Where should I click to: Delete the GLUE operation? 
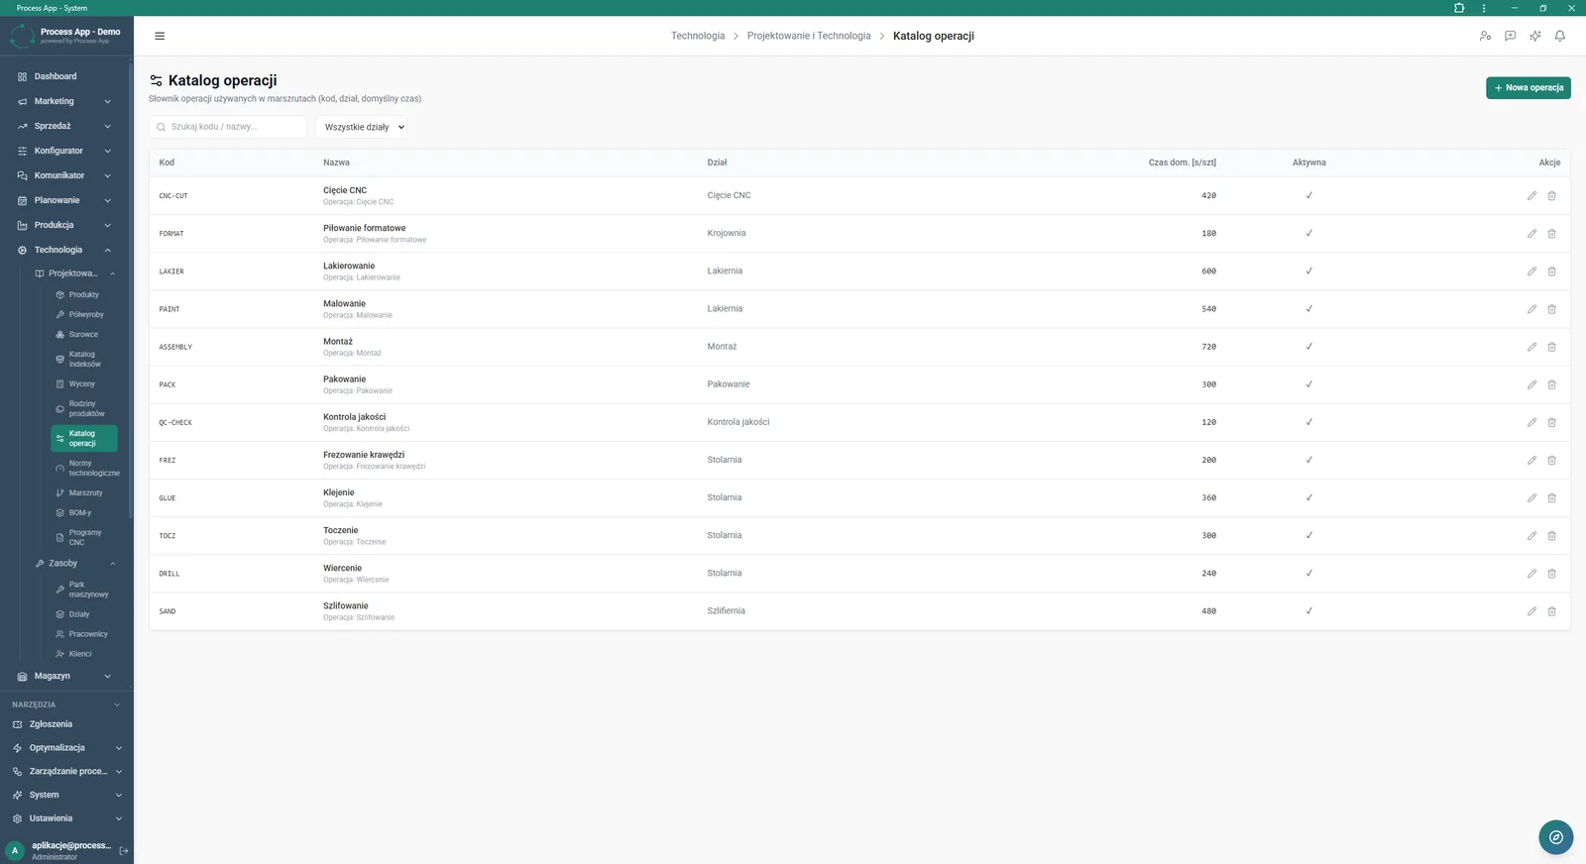(x=1552, y=498)
